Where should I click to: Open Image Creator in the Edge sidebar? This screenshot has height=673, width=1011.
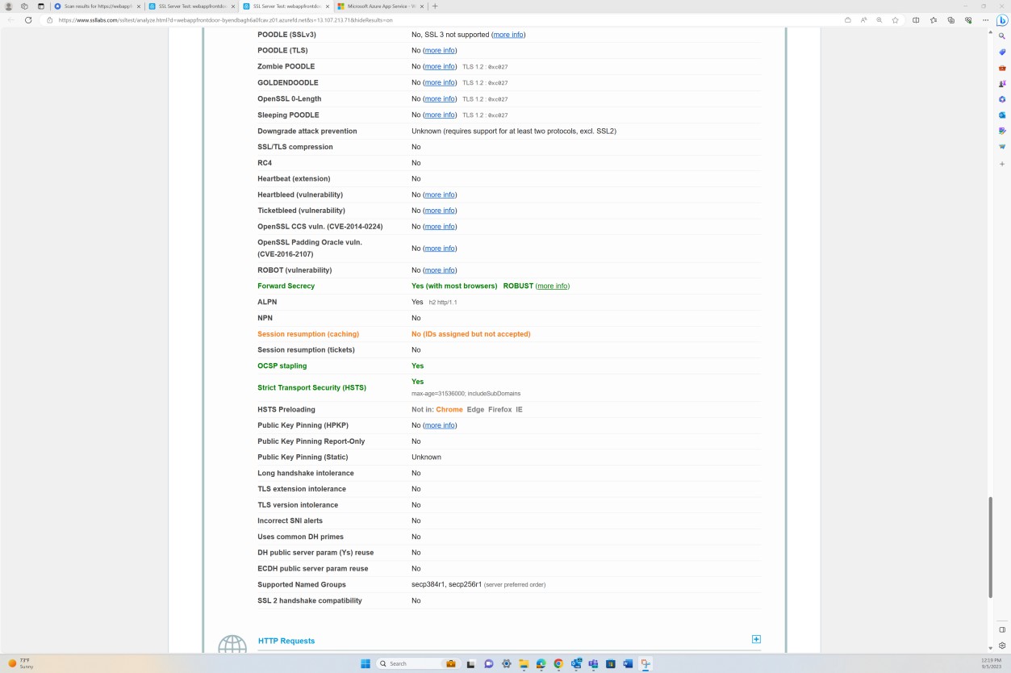pyautogui.click(x=1001, y=130)
